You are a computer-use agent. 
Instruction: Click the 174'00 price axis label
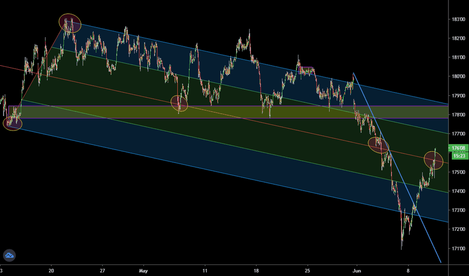(458, 191)
